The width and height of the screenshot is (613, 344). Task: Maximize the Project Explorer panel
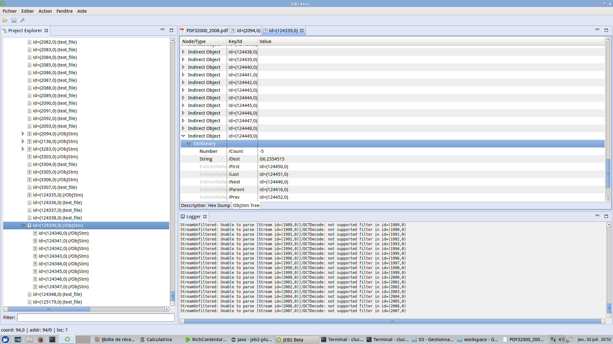pyautogui.click(x=171, y=30)
